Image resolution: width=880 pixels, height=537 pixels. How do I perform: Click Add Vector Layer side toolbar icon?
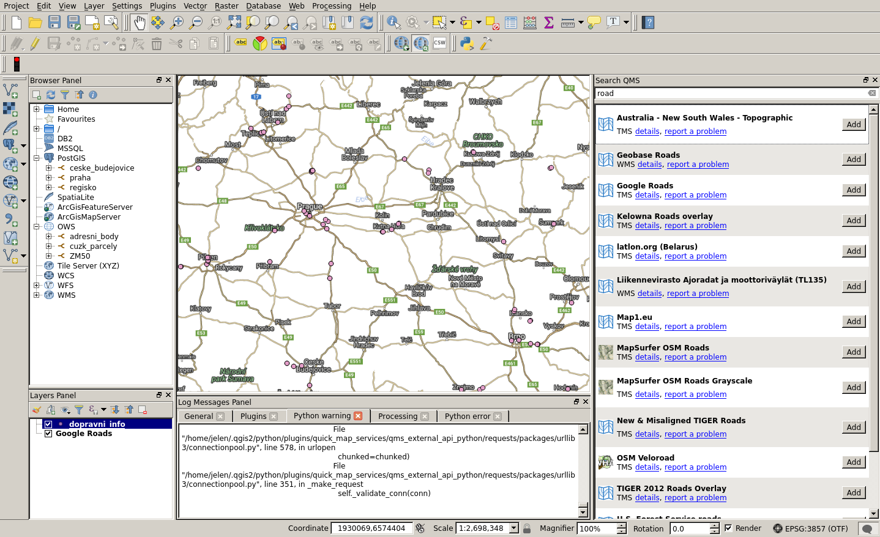(x=10, y=91)
